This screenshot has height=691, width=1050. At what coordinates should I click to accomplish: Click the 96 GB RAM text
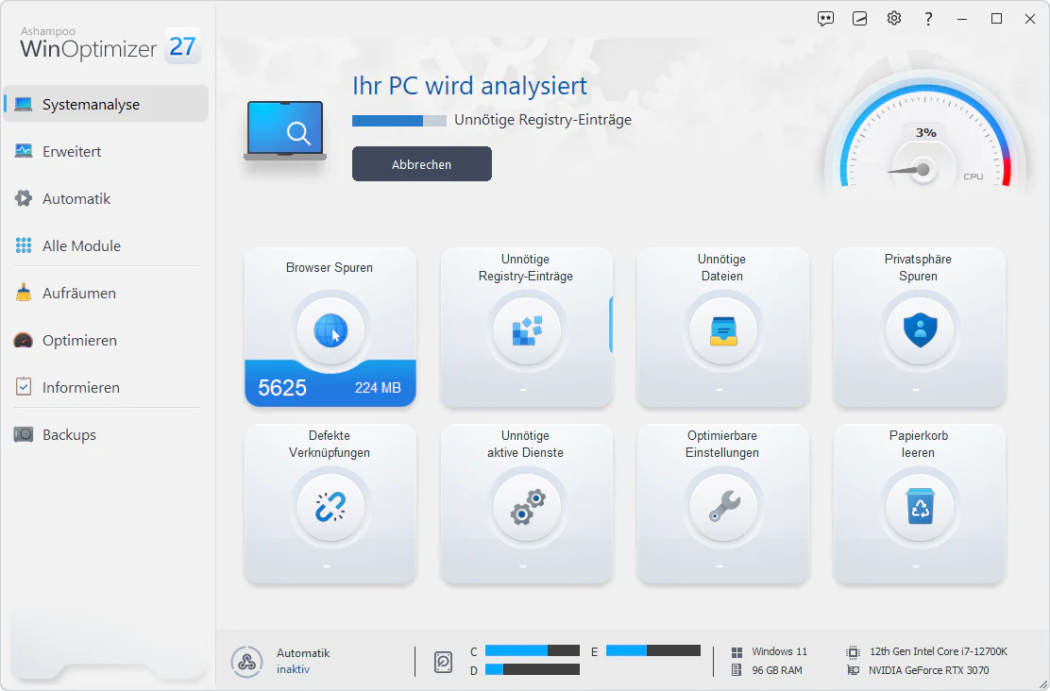coord(777,670)
